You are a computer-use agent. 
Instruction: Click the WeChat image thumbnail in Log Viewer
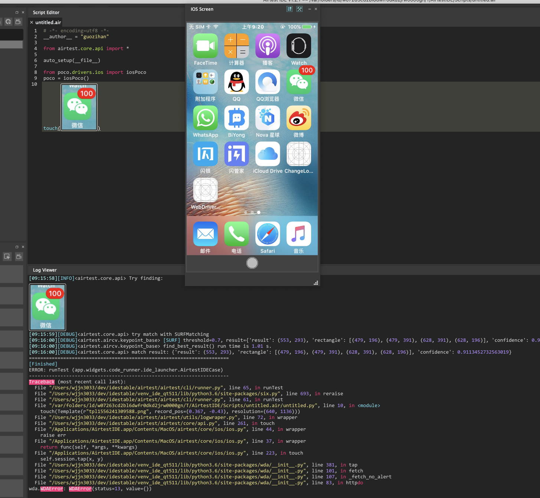47,307
